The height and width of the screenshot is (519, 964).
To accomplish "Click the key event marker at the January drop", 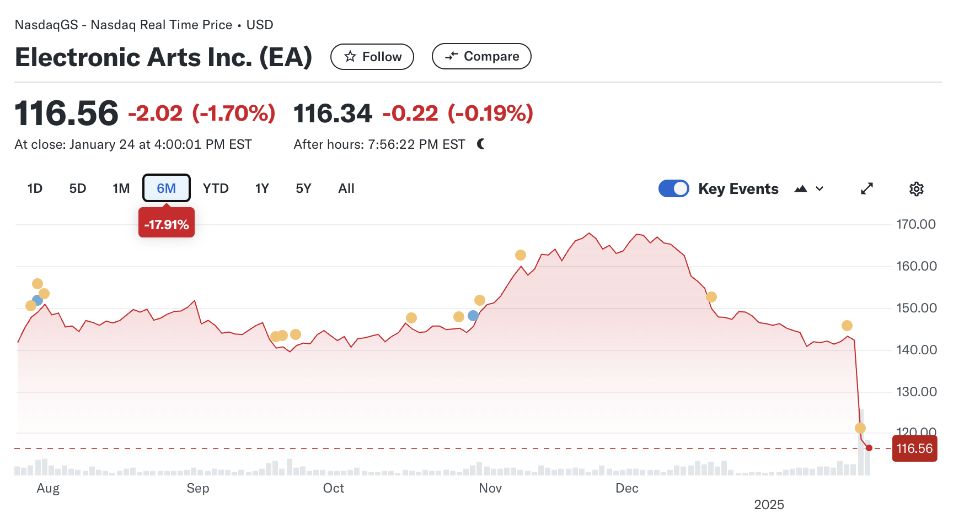I will click(860, 428).
